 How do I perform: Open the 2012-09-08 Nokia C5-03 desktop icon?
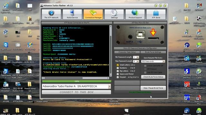(18, 87)
